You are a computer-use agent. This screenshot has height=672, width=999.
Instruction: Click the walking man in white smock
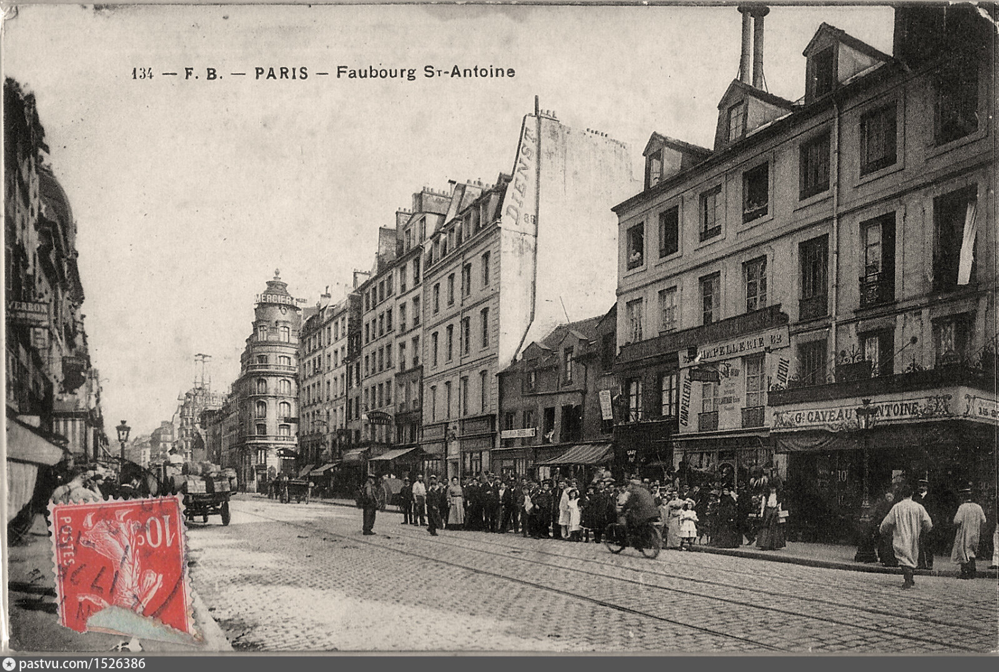[906, 533]
